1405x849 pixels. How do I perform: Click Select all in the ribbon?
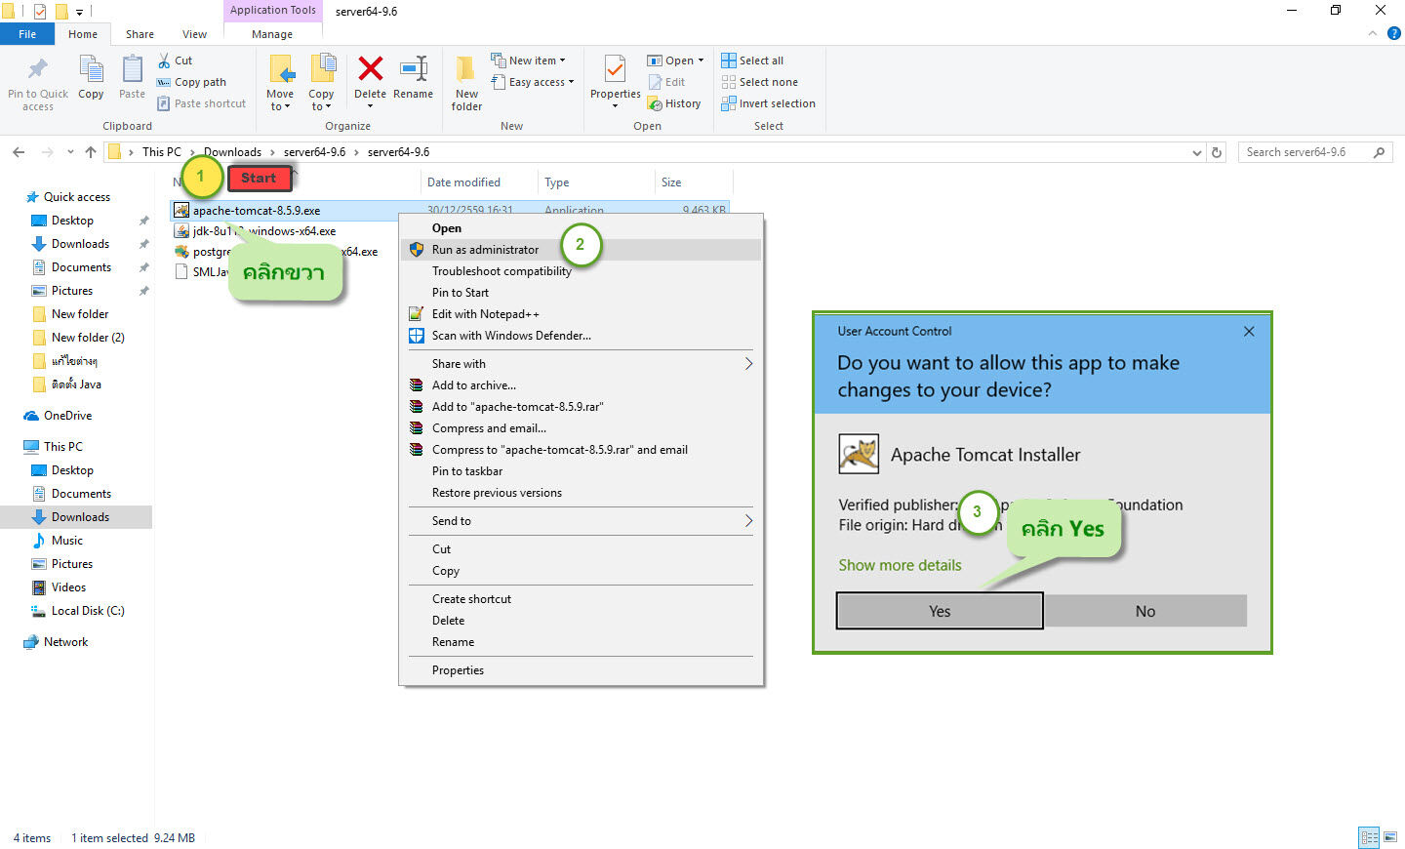[752, 61]
